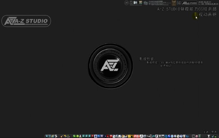Click the 主讲: 李涛 lecturer label
Screen dimensions: 219x138
[x=210, y=132]
